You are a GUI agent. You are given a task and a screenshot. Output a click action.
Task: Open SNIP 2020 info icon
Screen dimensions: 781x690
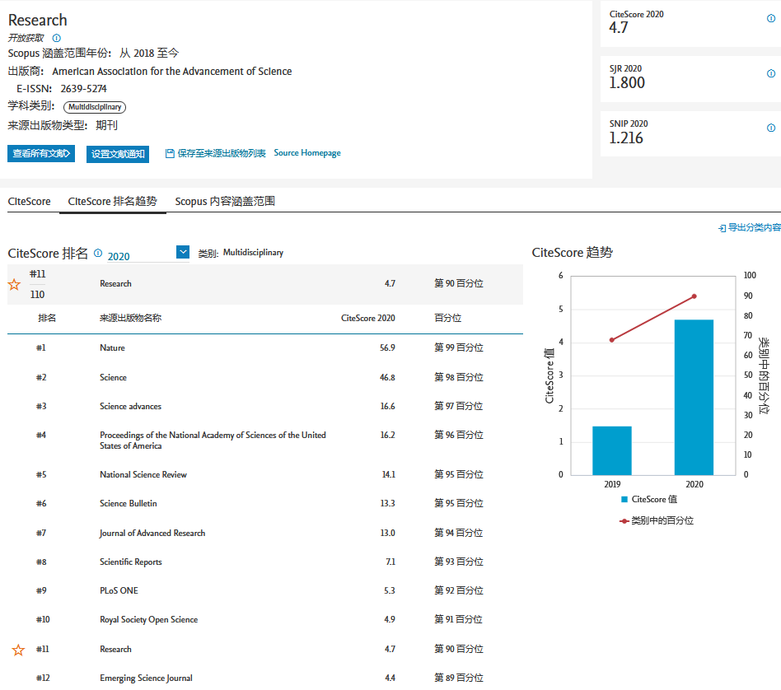tap(770, 128)
